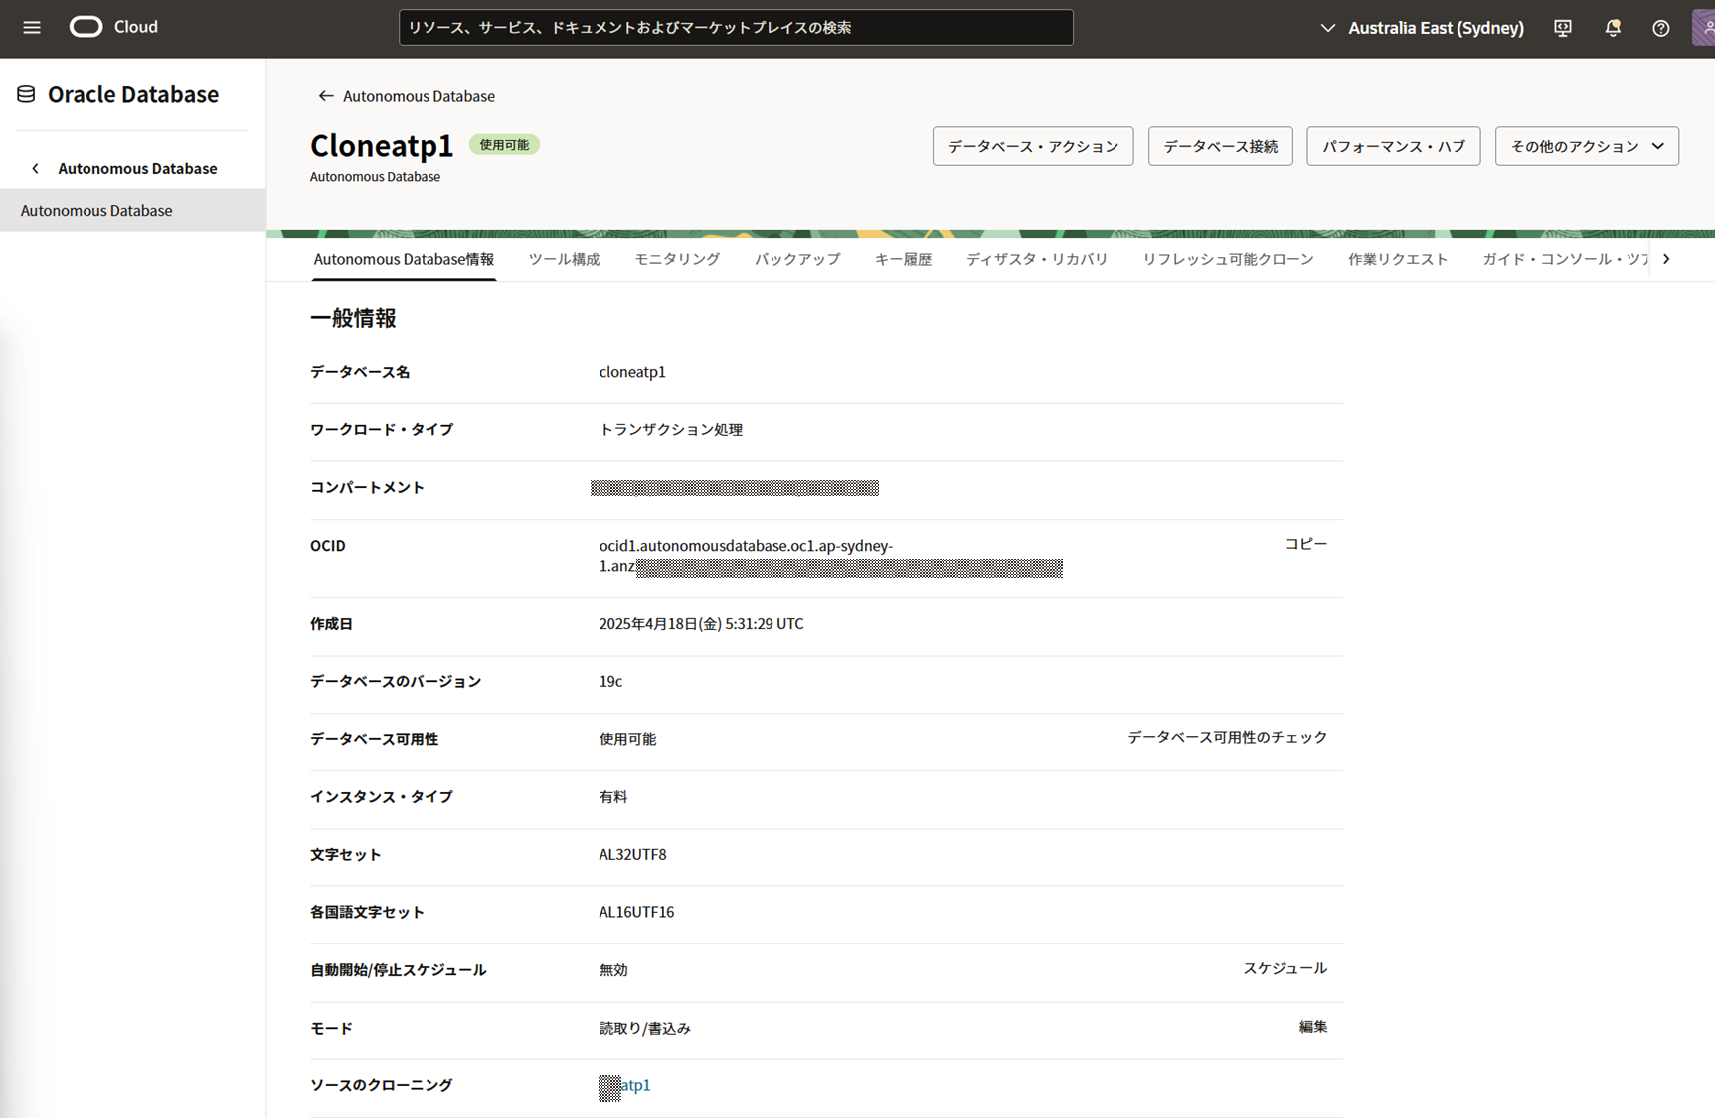Click the AL32UTF8 character set value

[x=632, y=854]
